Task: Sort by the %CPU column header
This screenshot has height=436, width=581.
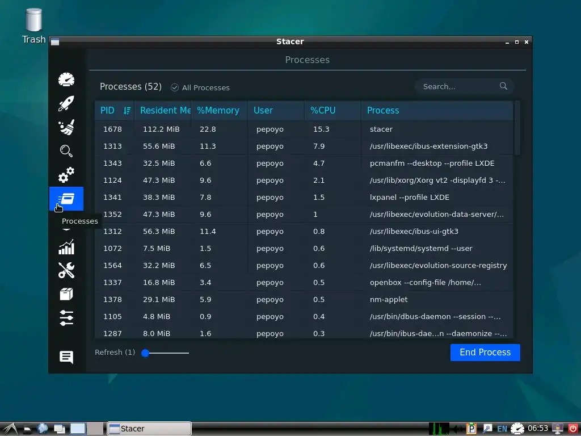Action: pos(332,111)
